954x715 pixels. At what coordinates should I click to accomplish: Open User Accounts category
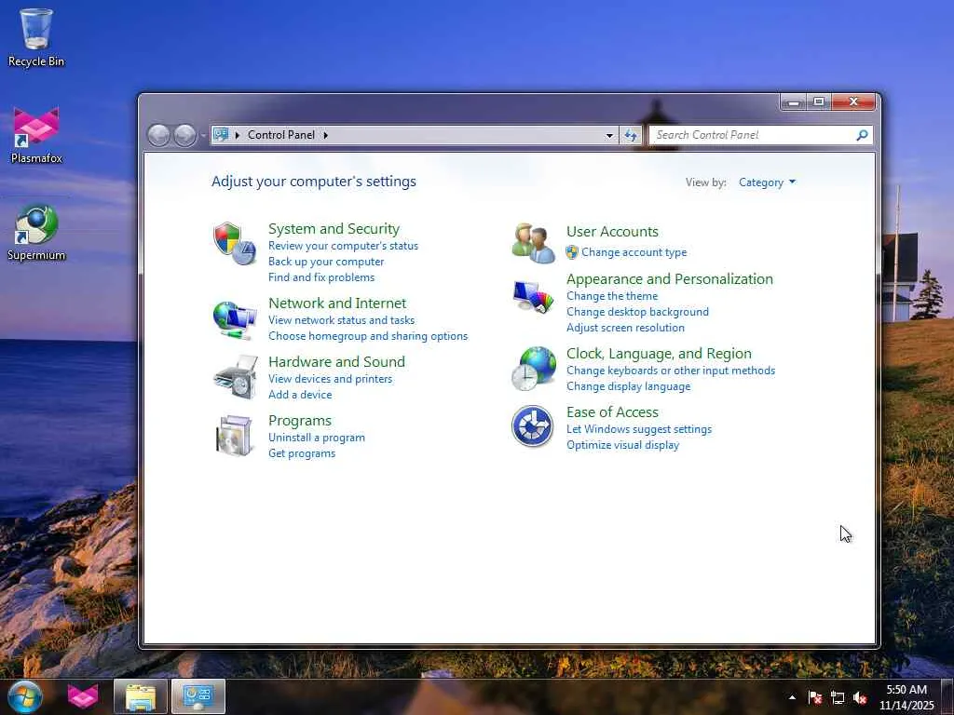(612, 232)
